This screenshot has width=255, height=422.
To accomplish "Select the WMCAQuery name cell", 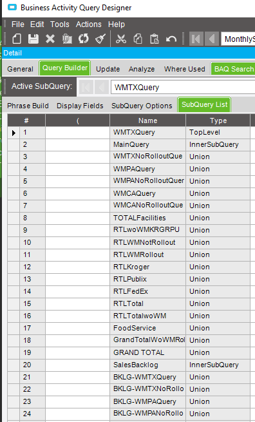I will click(147, 194).
